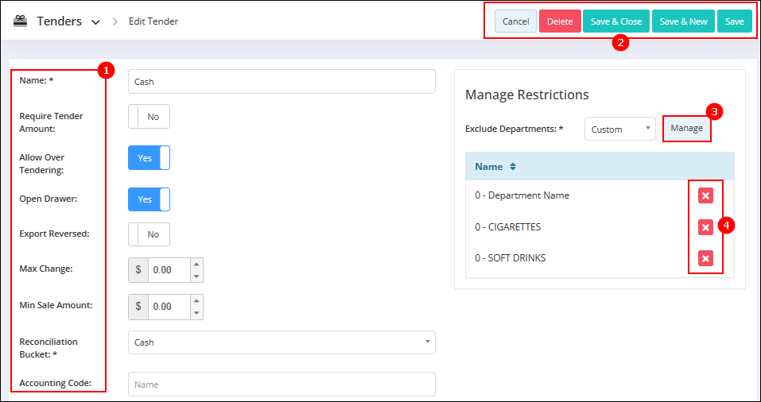
Task: Remove the Department Name exclusion with its X
Action: (705, 195)
